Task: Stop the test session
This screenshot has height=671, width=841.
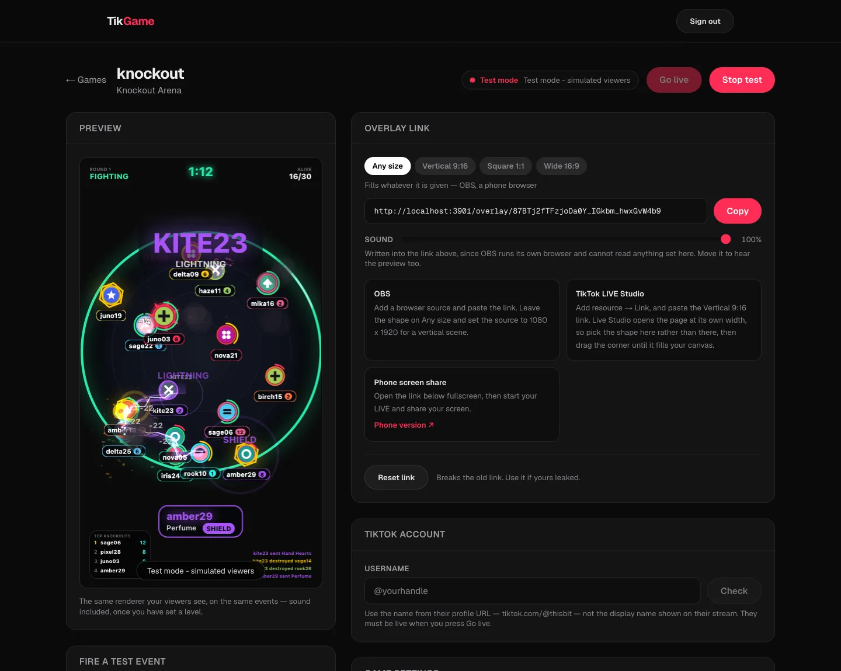Action: tap(742, 80)
